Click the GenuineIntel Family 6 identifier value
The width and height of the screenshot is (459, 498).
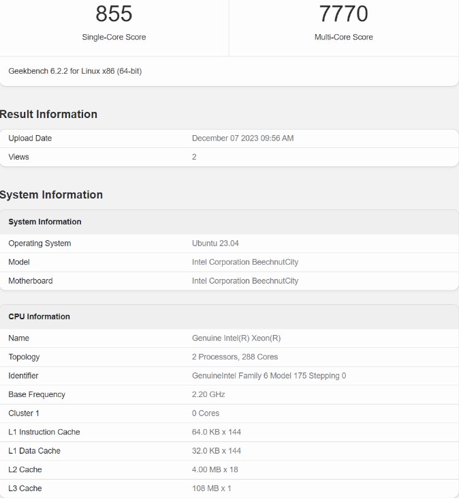pyautogui.click(x=269, y=376)
